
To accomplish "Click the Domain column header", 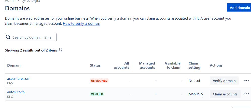I will 14,65.
